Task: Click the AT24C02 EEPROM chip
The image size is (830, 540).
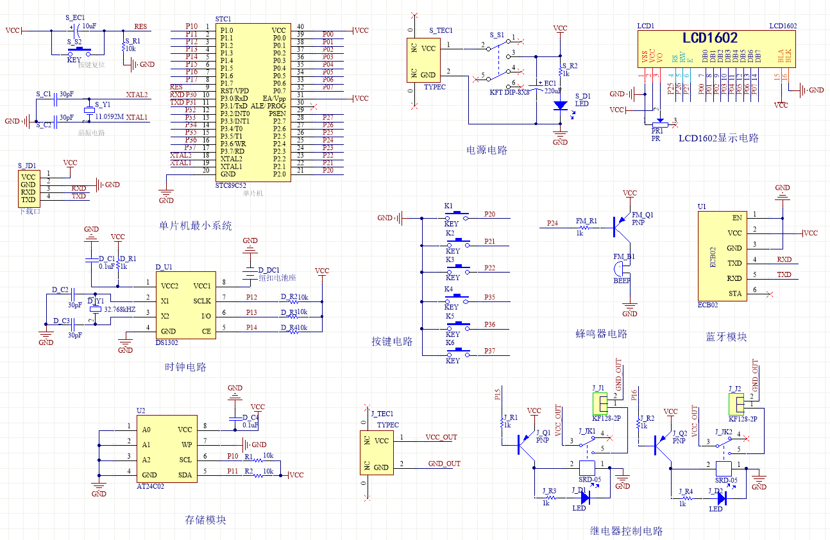Action: (x=164, y=451)
